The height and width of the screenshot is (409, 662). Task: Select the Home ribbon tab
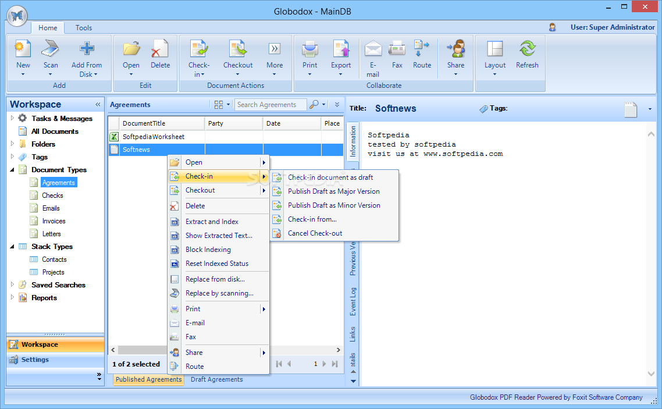tap(48, 28)
